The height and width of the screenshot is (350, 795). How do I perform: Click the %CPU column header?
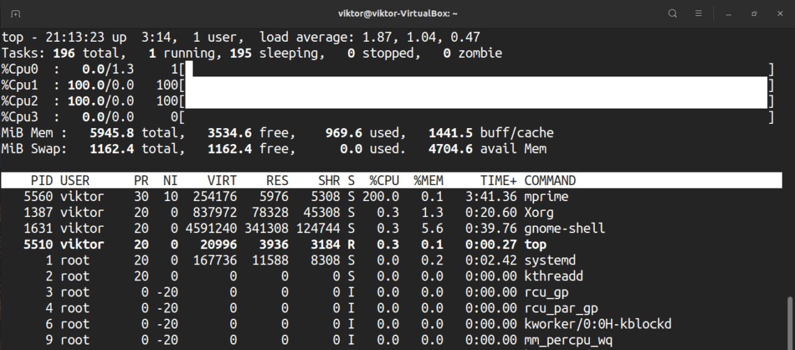[x=384, y=180]
